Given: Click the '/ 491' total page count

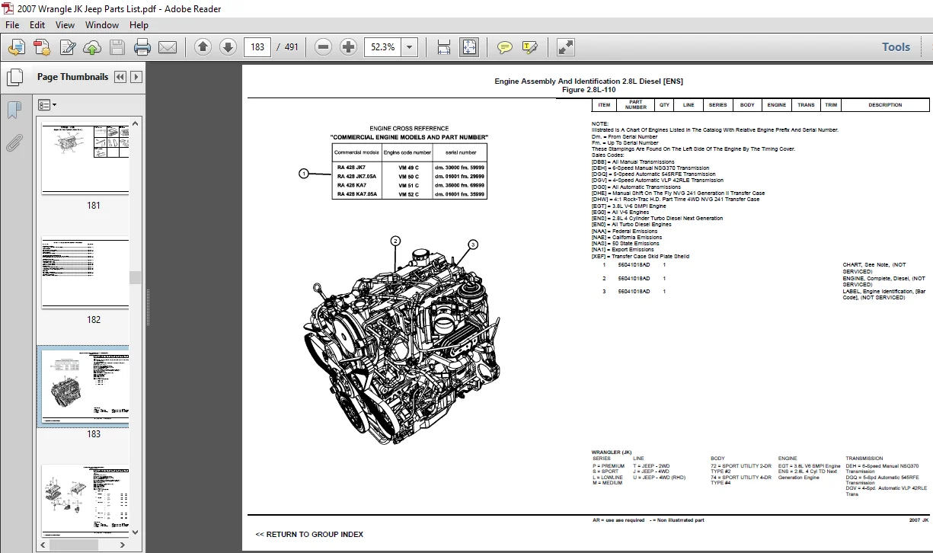Looking at the screenshot, I should click(x=287, y=47).
